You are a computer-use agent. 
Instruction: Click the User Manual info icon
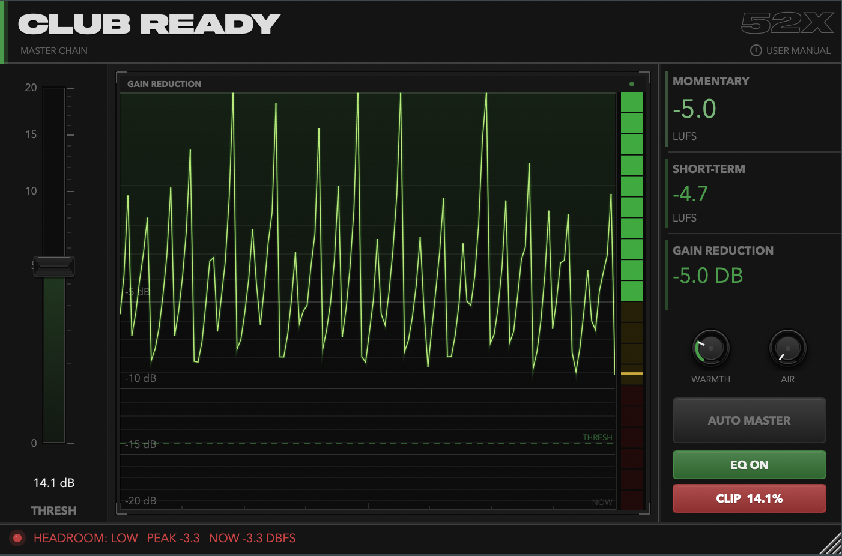[x=756, y=51]
